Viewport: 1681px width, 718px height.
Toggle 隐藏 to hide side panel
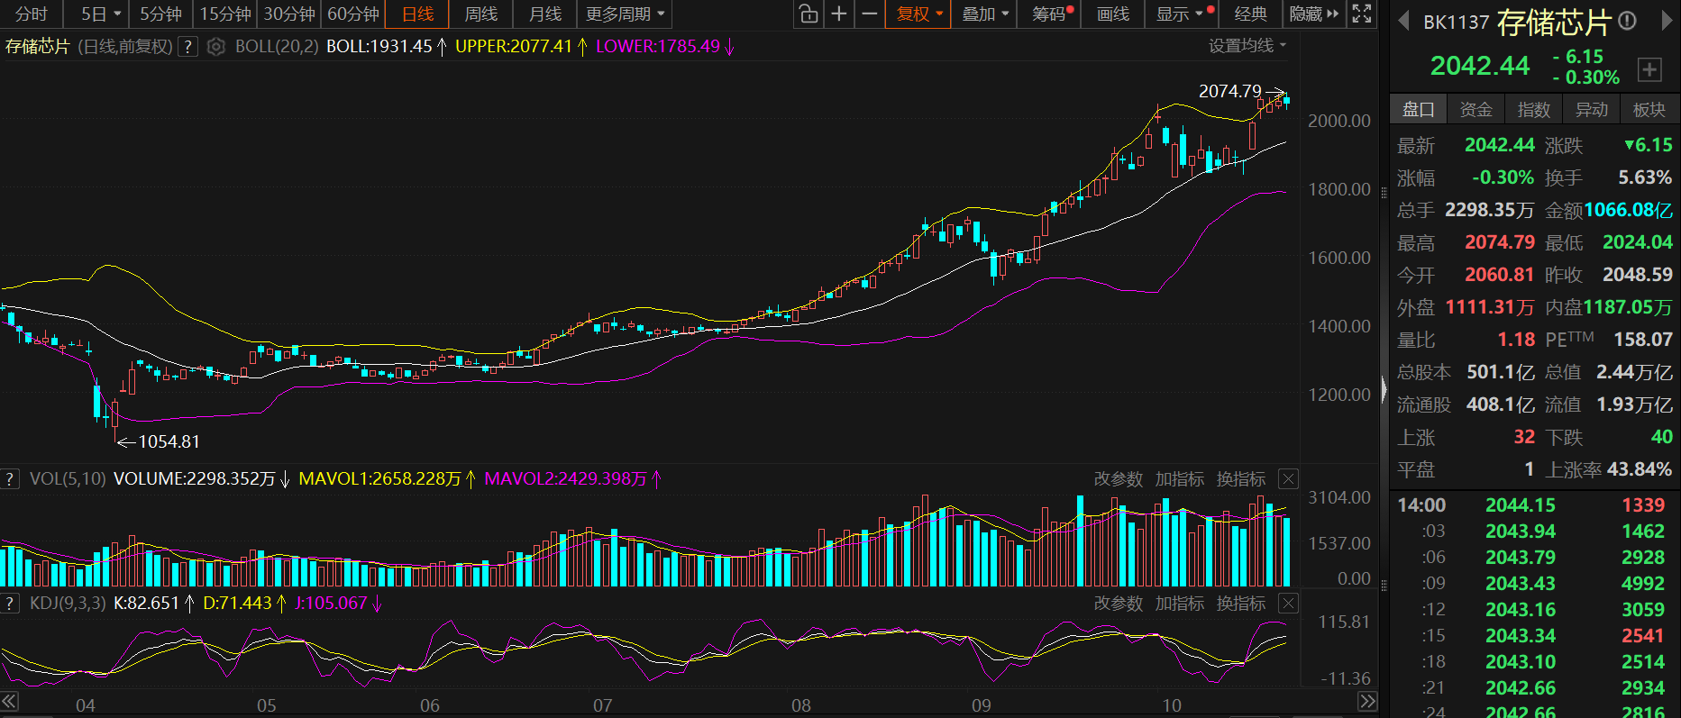click(x=1313, y=14)
